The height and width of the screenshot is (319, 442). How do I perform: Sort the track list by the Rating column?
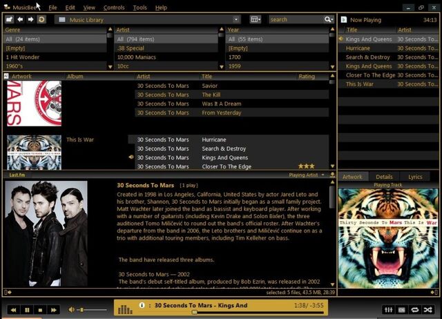[x=307, y=77]
